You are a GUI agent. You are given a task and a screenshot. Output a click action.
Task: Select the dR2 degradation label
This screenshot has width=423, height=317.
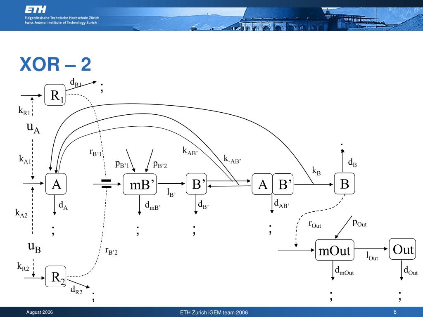(76, 290)
